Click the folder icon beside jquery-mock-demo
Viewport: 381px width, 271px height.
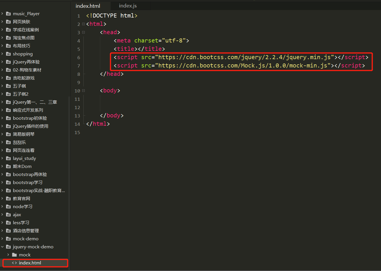pos(8,247)
